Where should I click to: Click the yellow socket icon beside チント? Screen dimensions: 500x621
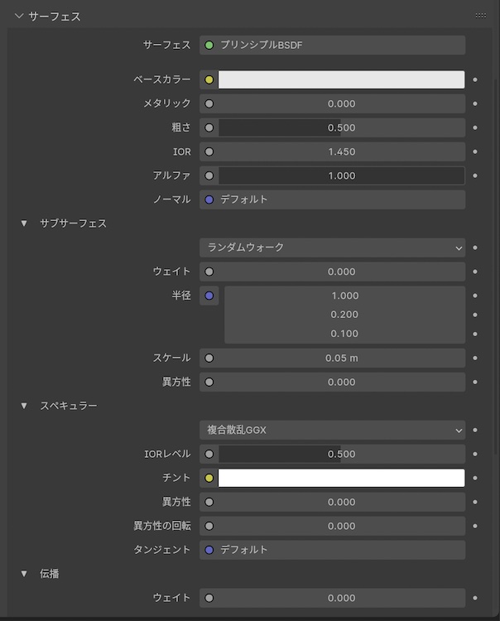(209, 478)
